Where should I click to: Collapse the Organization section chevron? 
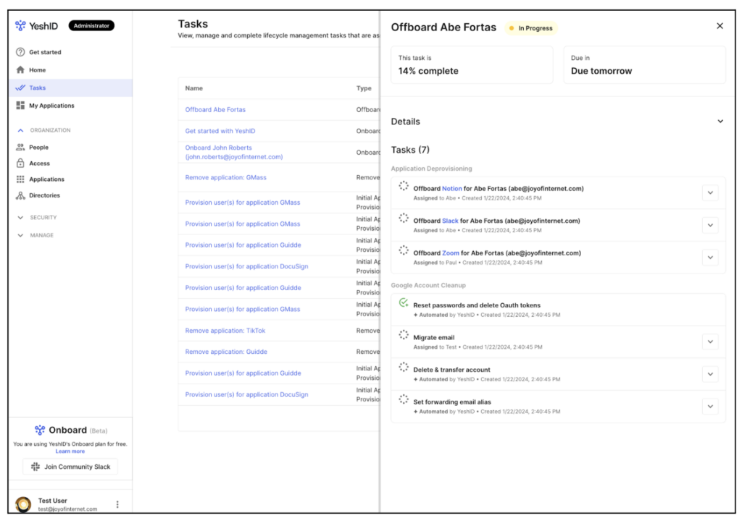pos(20,130)
